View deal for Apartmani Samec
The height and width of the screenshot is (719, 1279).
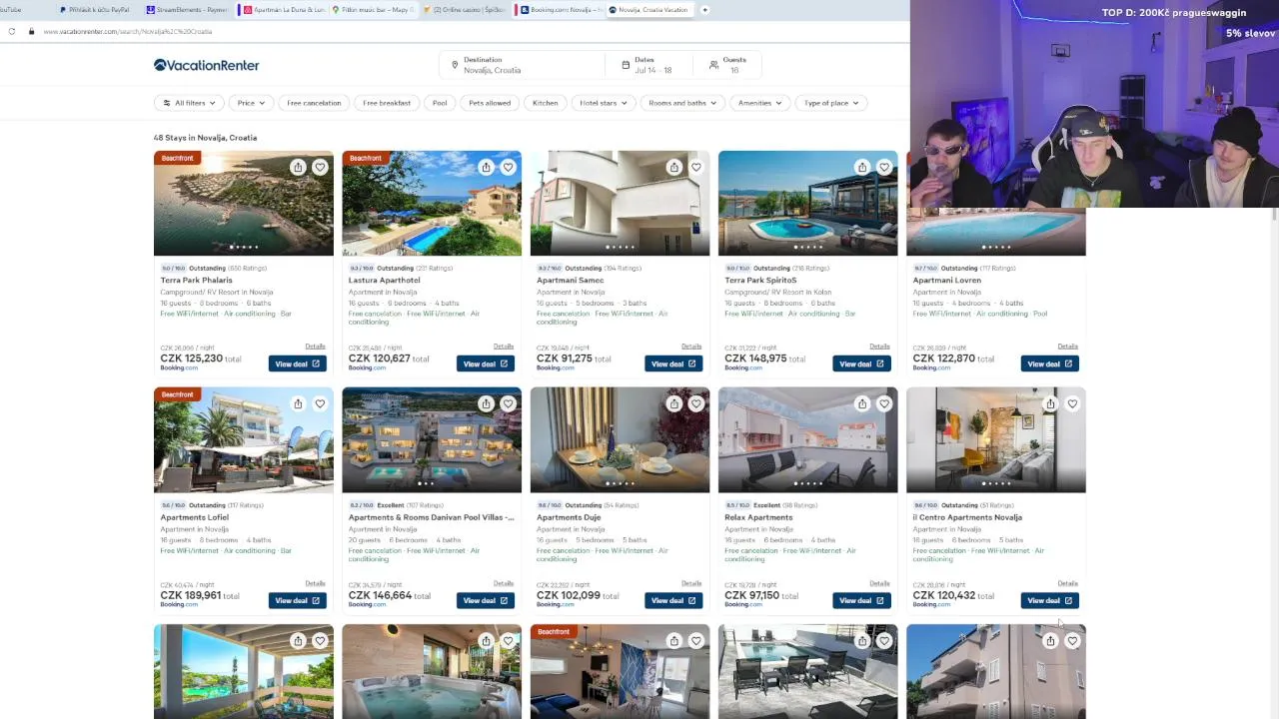tap(673, 363)
